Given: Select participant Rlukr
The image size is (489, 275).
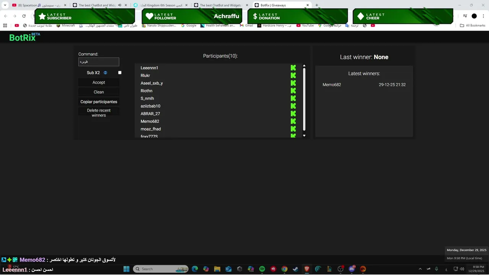Looking at the screenshot, I should point(145,76).
